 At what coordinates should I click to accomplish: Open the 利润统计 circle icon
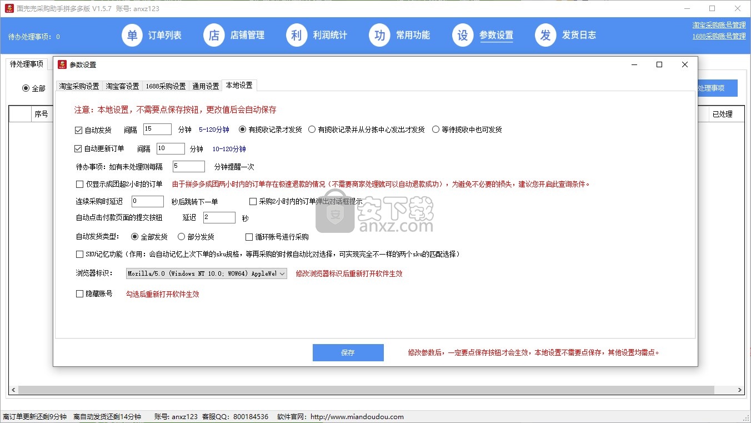[297, 36]
